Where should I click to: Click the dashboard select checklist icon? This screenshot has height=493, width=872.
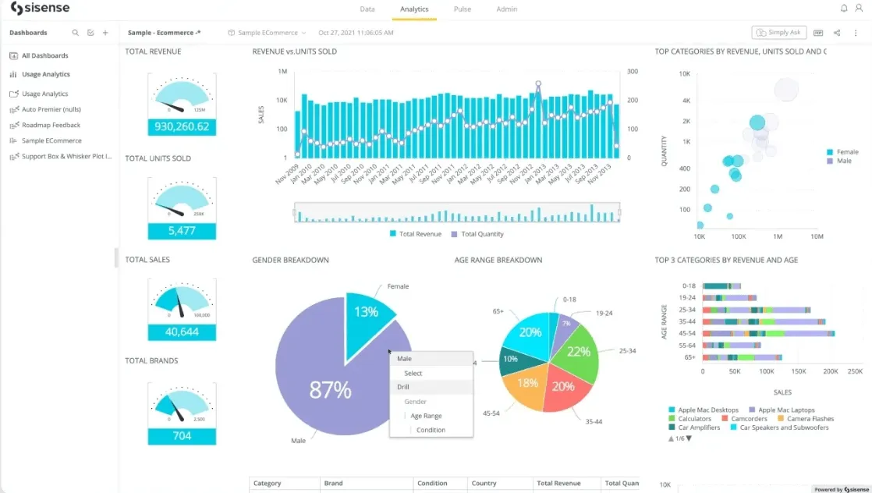click(90, 33)
